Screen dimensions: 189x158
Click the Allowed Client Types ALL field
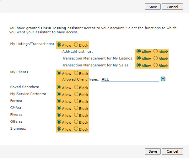coord(130,79)
